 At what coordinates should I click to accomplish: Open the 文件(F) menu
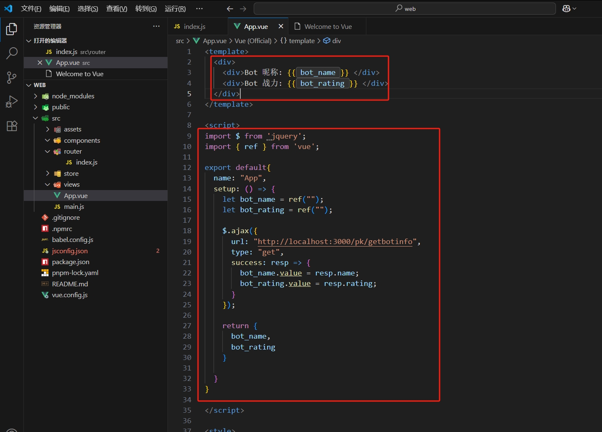pos(31,9)
